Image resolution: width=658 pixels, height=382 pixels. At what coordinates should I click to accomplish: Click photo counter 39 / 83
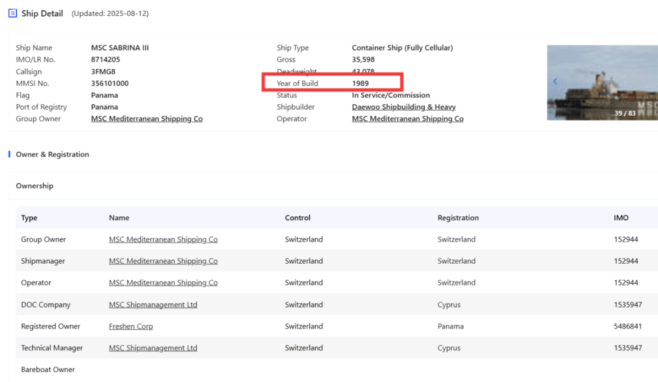[x=625, y=113]
